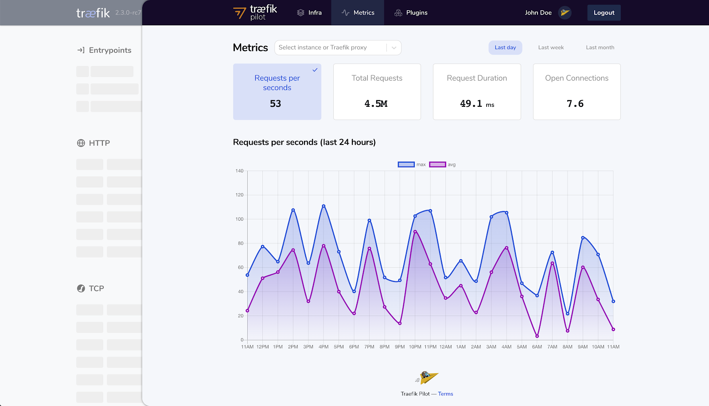Click the Metrics pulse icon

pyautogui.click(x=346, y=13)
